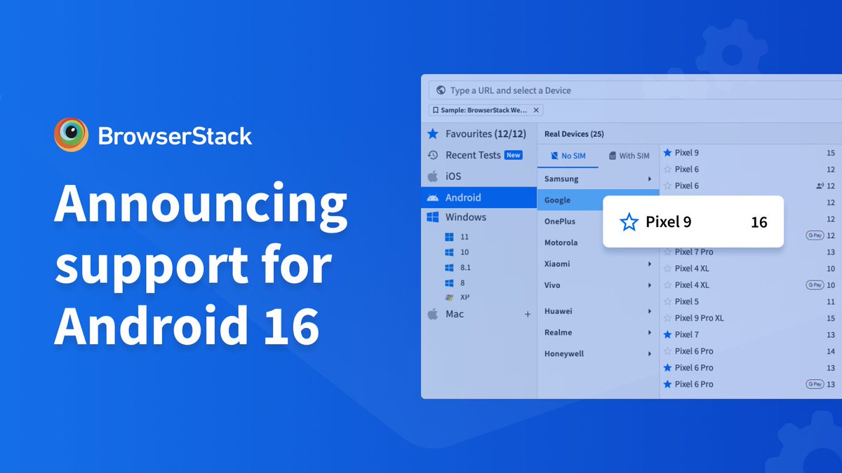Select the Pixel 7 device row
Screen dimensions: 842x473
pyautogui.click(x=749, y=334)
